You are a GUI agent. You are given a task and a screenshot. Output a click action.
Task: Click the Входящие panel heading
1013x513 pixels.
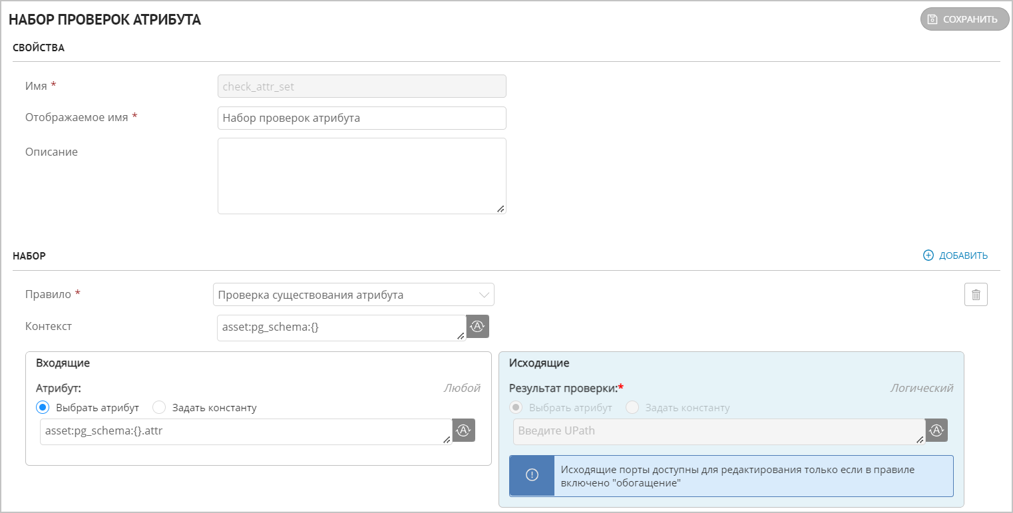point(63,363)
